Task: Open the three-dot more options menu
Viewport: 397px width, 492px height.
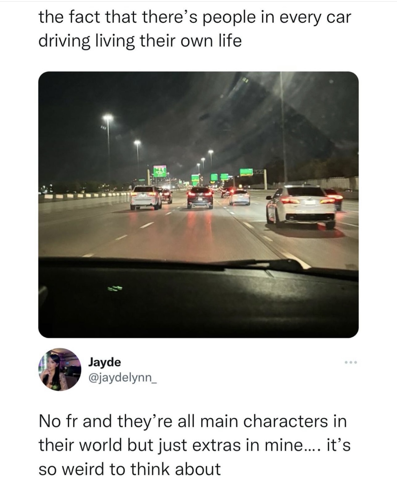Action: 350,363
